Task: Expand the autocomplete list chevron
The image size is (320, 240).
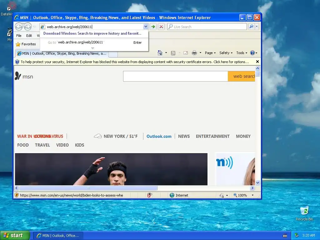Action: 92,48
